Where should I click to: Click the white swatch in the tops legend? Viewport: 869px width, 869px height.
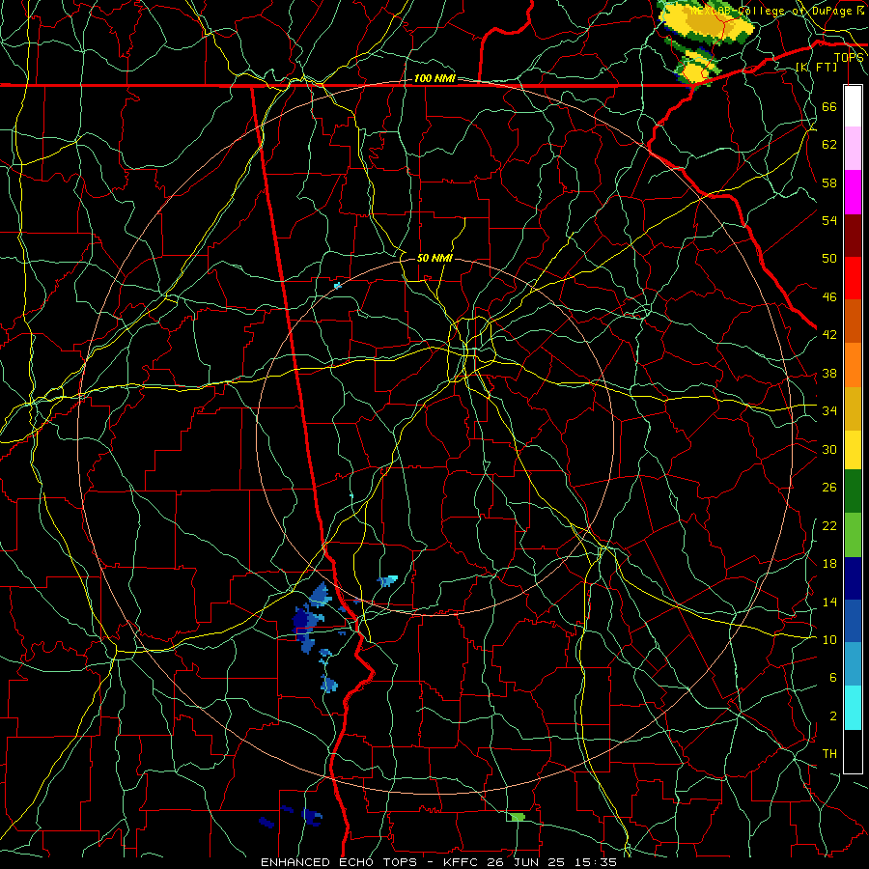pyautogui.click(x=853, y=106)
